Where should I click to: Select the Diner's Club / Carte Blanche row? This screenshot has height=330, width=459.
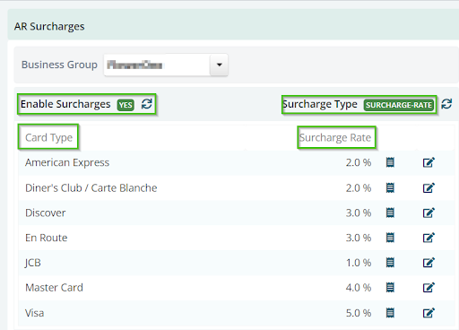(236, 187)
